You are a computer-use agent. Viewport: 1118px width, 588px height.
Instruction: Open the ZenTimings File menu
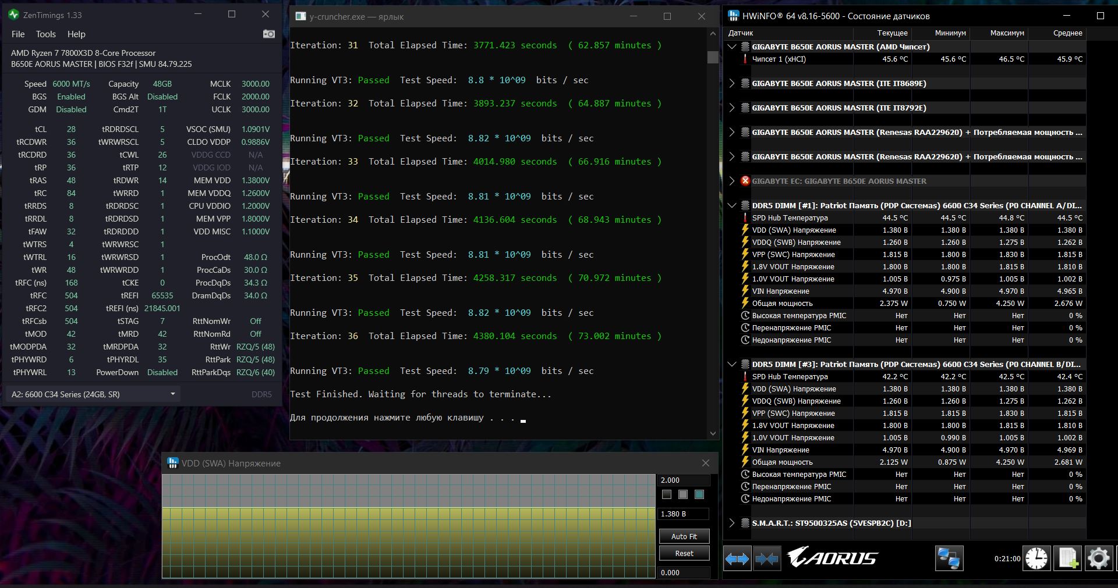(x=18, y=34)
